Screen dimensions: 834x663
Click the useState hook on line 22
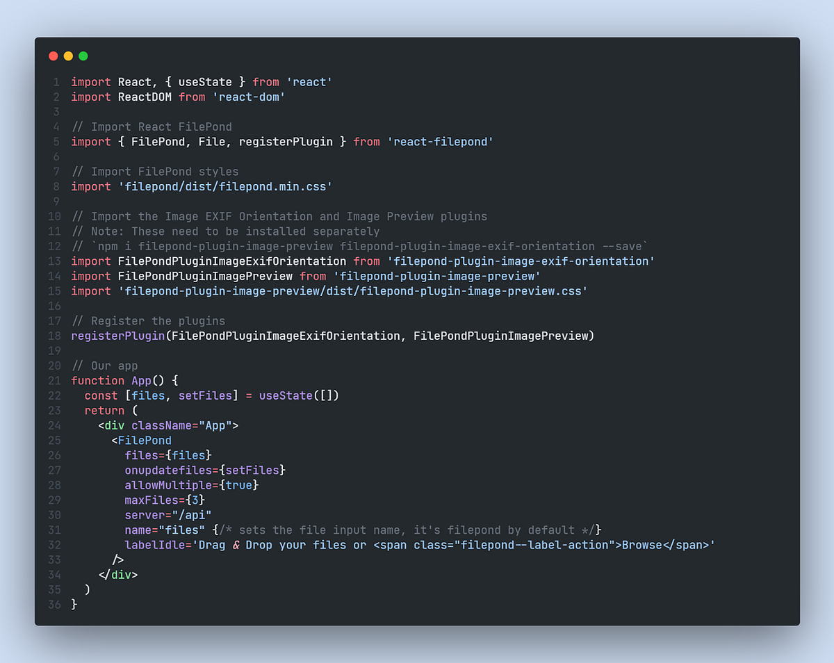click(286, 395)
